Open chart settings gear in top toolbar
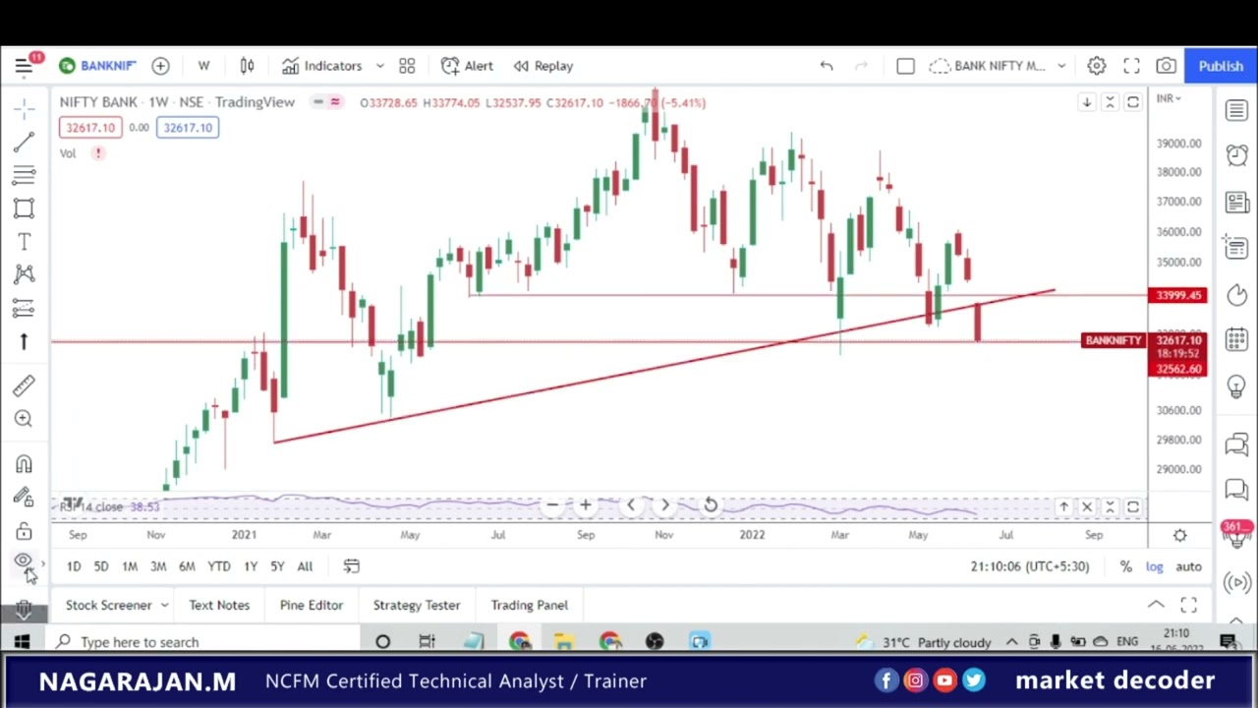This screenshot has width=1258, height=708. (1096, 66)
